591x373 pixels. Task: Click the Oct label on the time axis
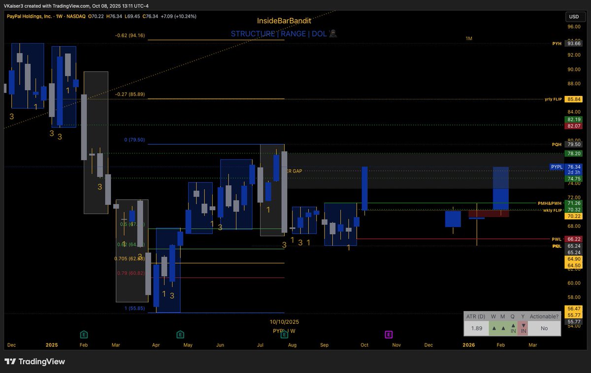click(x=364, y=345)
